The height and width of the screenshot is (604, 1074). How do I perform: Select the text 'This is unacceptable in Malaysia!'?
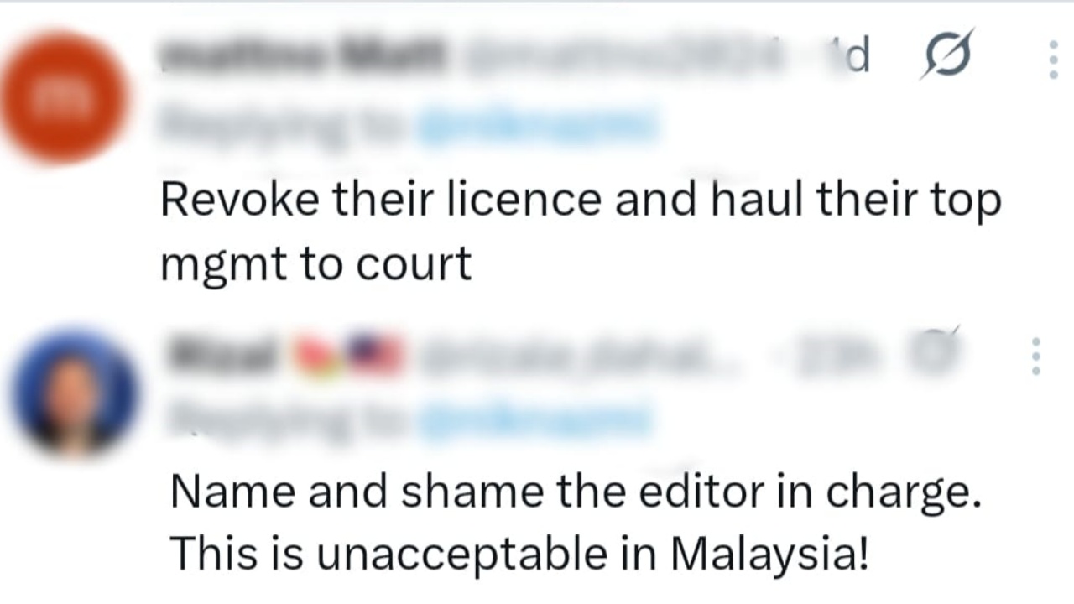coord(519,554)
